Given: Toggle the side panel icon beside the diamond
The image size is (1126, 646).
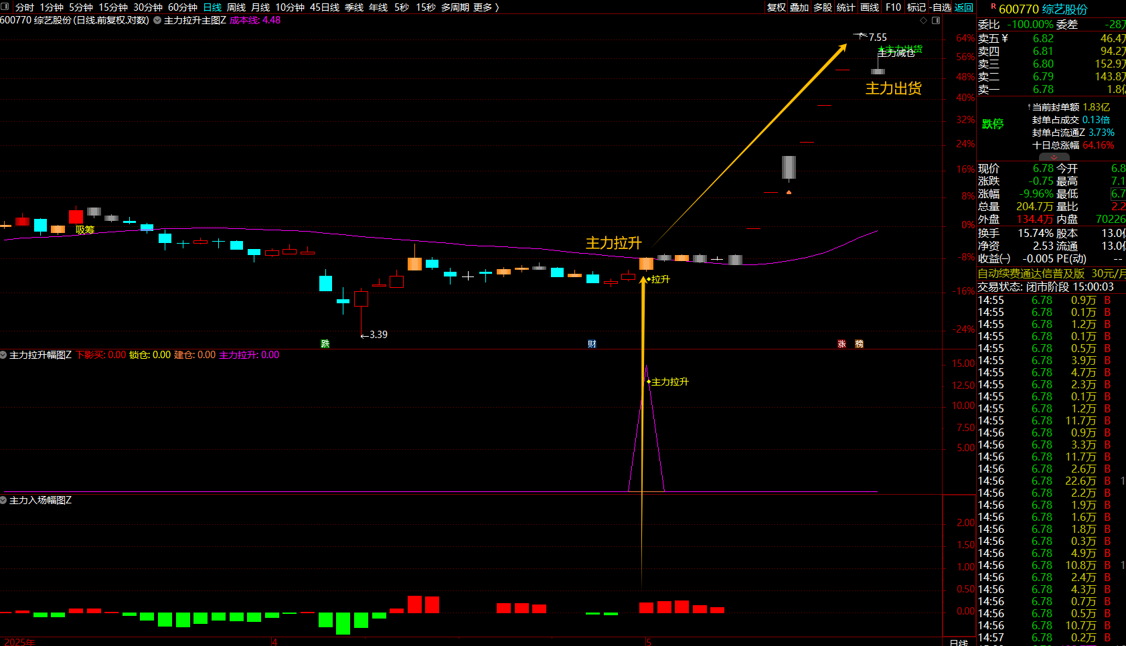Looking at the screenshot, I should (936, 20).
